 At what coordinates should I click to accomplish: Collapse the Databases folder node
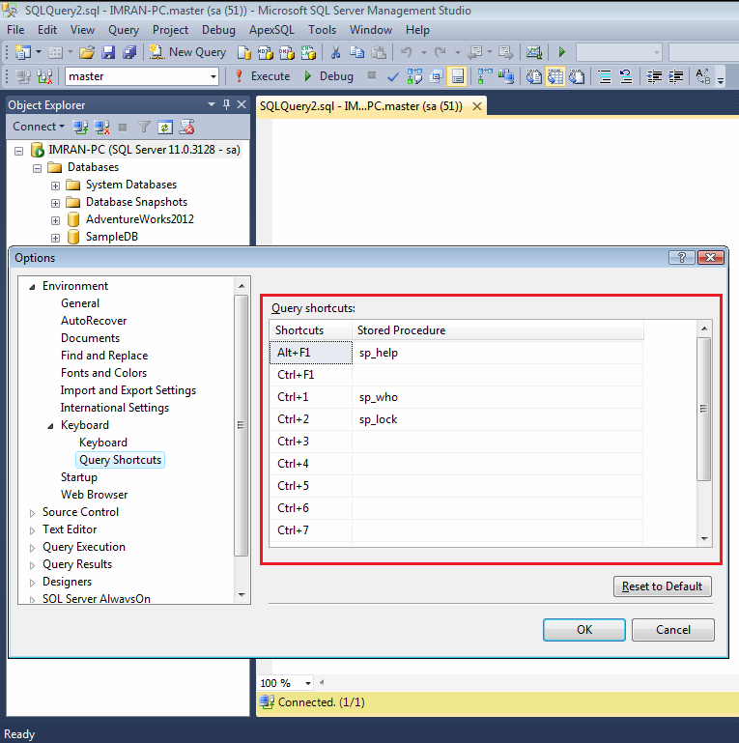[37, 168]
